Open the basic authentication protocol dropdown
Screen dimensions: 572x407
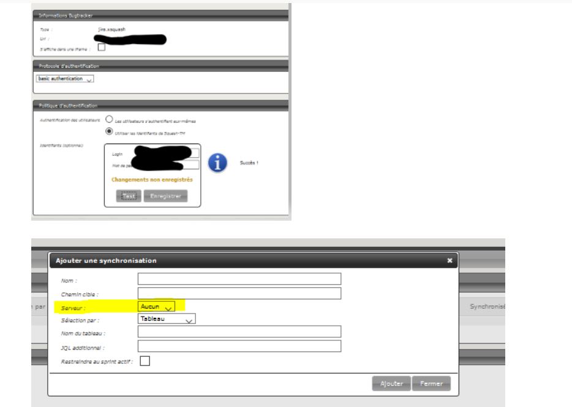coord(65,79)
